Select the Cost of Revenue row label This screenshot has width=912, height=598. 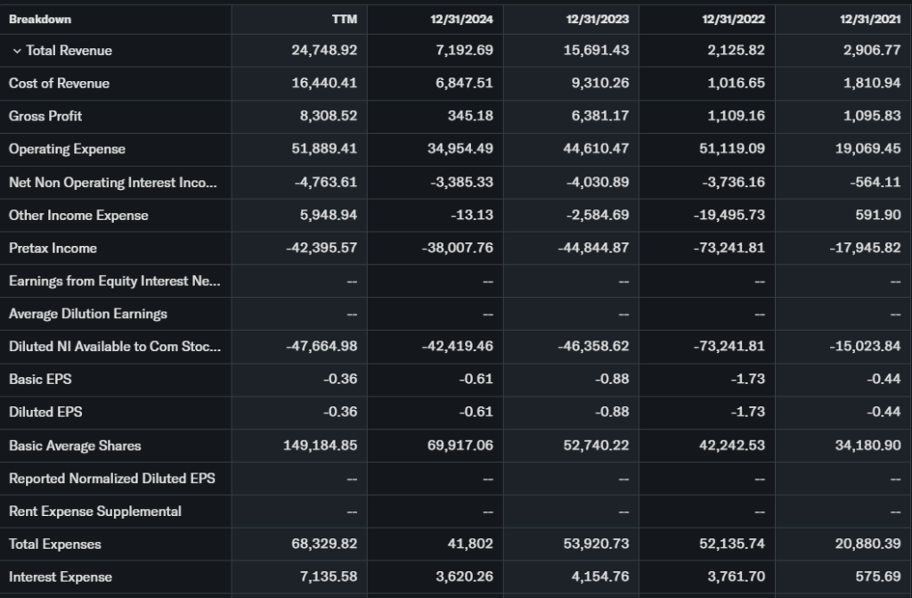(x=59, y=84)
